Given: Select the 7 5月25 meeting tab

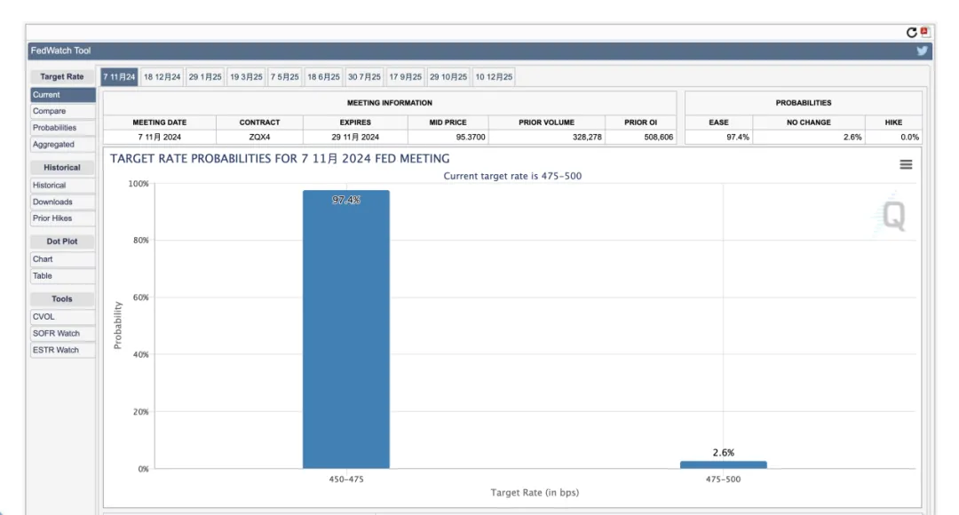Looking at the screenshot, I should tap(285, 77).
